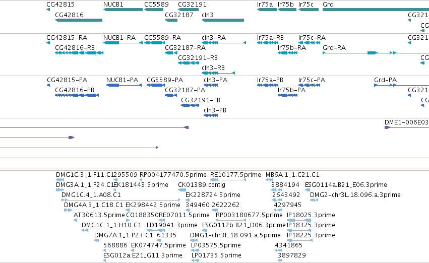Click the CG42815-PA label
Image resolution: width=429 pixels, height=263 pixels.
(x=67, y=80)
